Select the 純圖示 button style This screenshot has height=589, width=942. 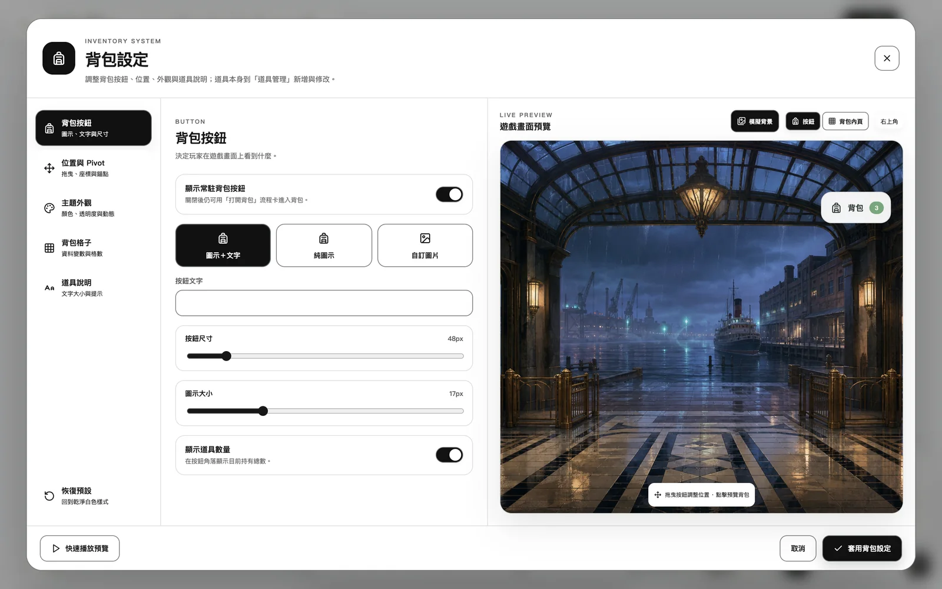tap(324, 246)
